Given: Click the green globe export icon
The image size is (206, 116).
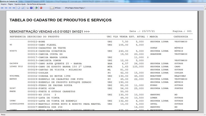Looking at the screenshot, I should click(36, 8).
